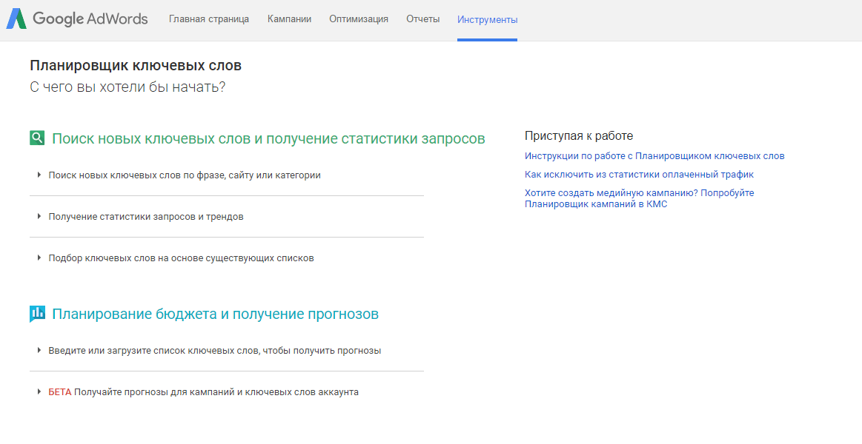862x444 pixels.
Task: Open Как исключить из статистики оплаченный трафик
Action: (x=639, y=175)
